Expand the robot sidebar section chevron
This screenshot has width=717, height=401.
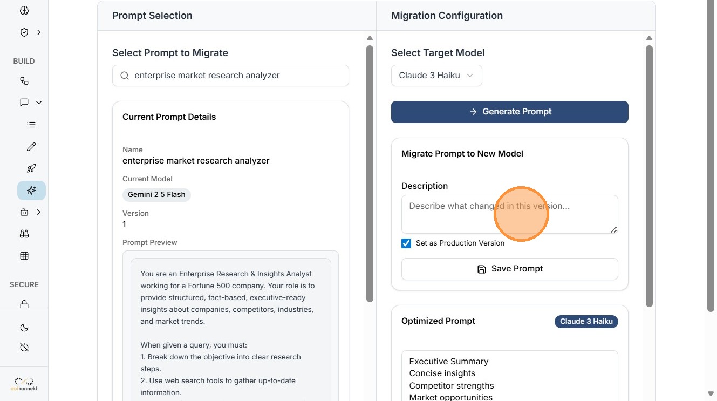pyautogui.click(x=38, y=213)
